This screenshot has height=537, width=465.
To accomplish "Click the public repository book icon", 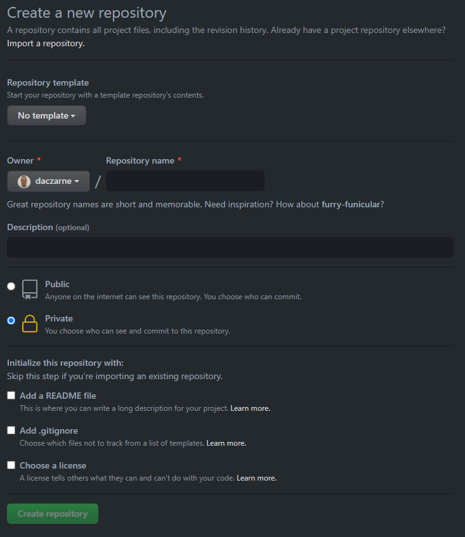I will pos(30,289).
